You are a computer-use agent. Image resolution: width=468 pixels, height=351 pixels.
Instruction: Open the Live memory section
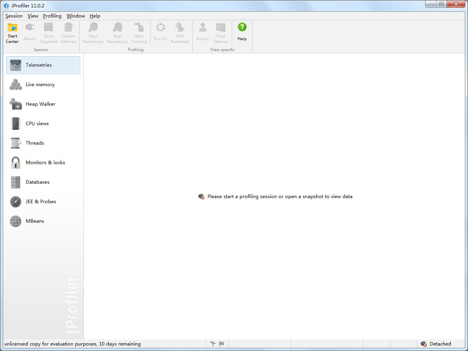tap(43, 85)
